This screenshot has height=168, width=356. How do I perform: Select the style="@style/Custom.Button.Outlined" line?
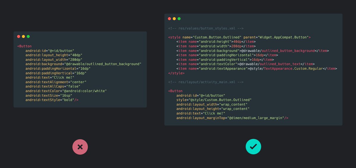click(x=214, y=100)
